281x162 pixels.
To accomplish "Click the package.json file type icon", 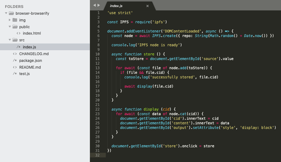I will [x=15, y=60].
